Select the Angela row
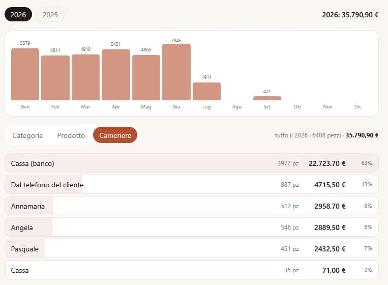Screen dimensions: 388x285 (x=192, y=227)
